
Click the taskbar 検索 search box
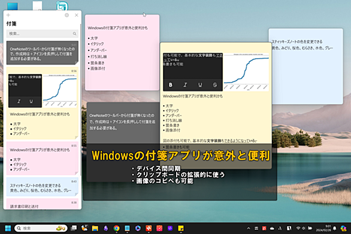pyautogui.click(x=41, y=228)
